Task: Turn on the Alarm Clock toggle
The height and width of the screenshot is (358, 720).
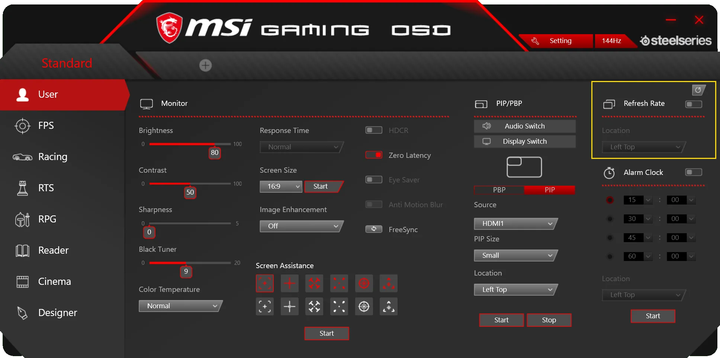Action: [x=694, y=172]
